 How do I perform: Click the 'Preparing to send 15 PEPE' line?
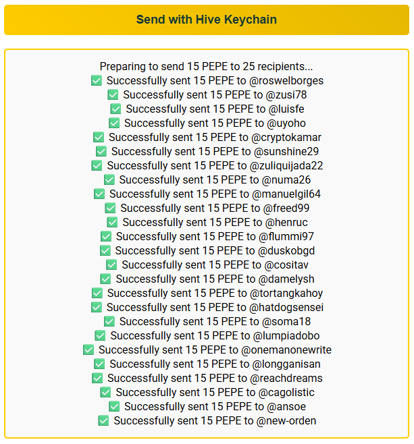click(x=206, y=67)
